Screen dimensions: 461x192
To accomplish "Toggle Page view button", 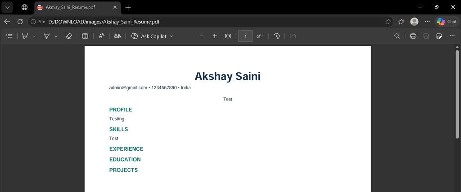I will pyautogui.click(x=293, y=36).
